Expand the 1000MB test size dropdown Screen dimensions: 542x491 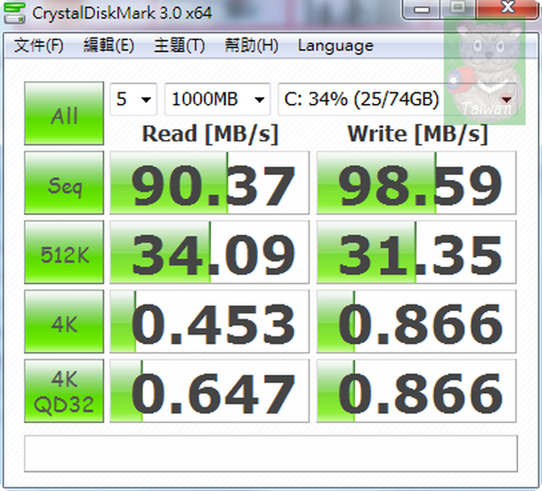point(218,99)
